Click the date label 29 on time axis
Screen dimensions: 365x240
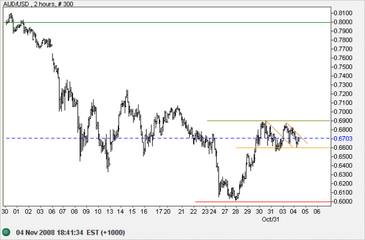(x=248, y=211)
